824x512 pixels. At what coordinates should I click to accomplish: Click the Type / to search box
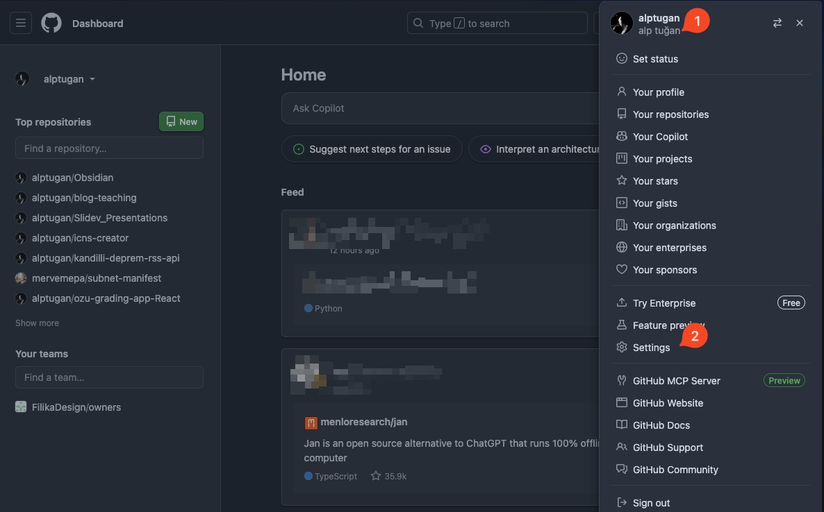click(x=497, y=23)
